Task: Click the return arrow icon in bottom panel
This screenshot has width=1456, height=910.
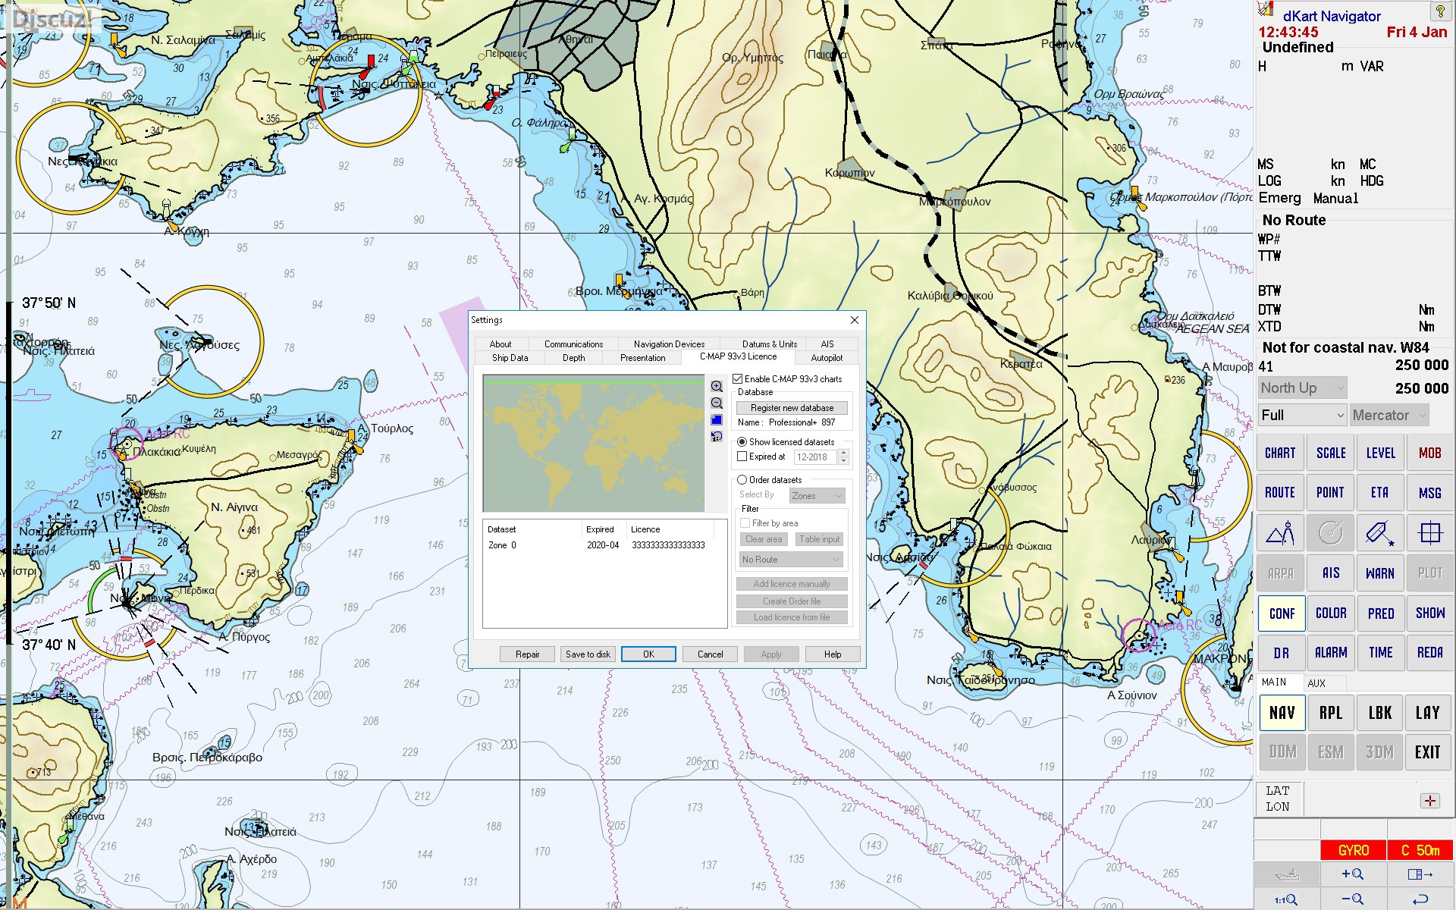Action: click(x=1420, y=899)
